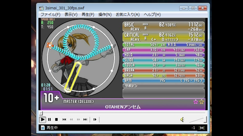
Task: Click the player icon in title bar
Action: click(41, 8)
